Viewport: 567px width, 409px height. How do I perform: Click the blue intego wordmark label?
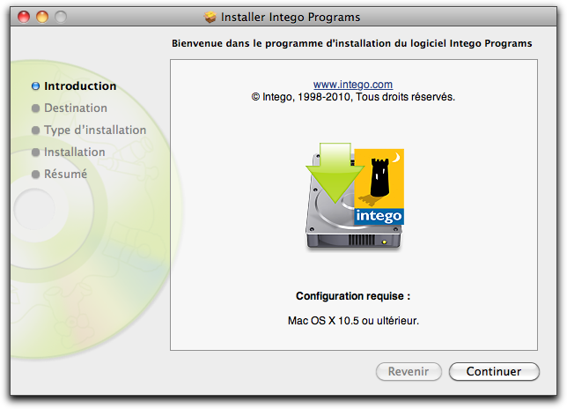(x=379, y=216)
